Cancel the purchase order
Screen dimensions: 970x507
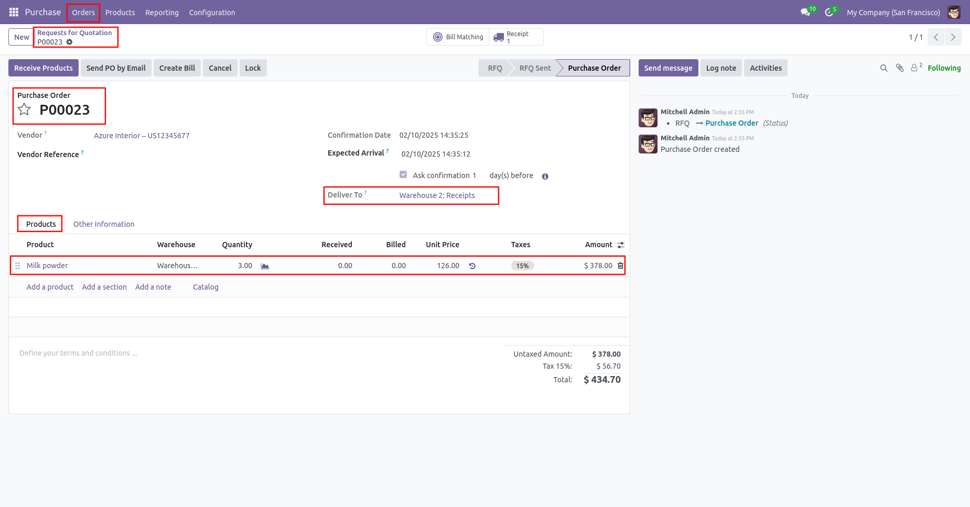point(220,68)
